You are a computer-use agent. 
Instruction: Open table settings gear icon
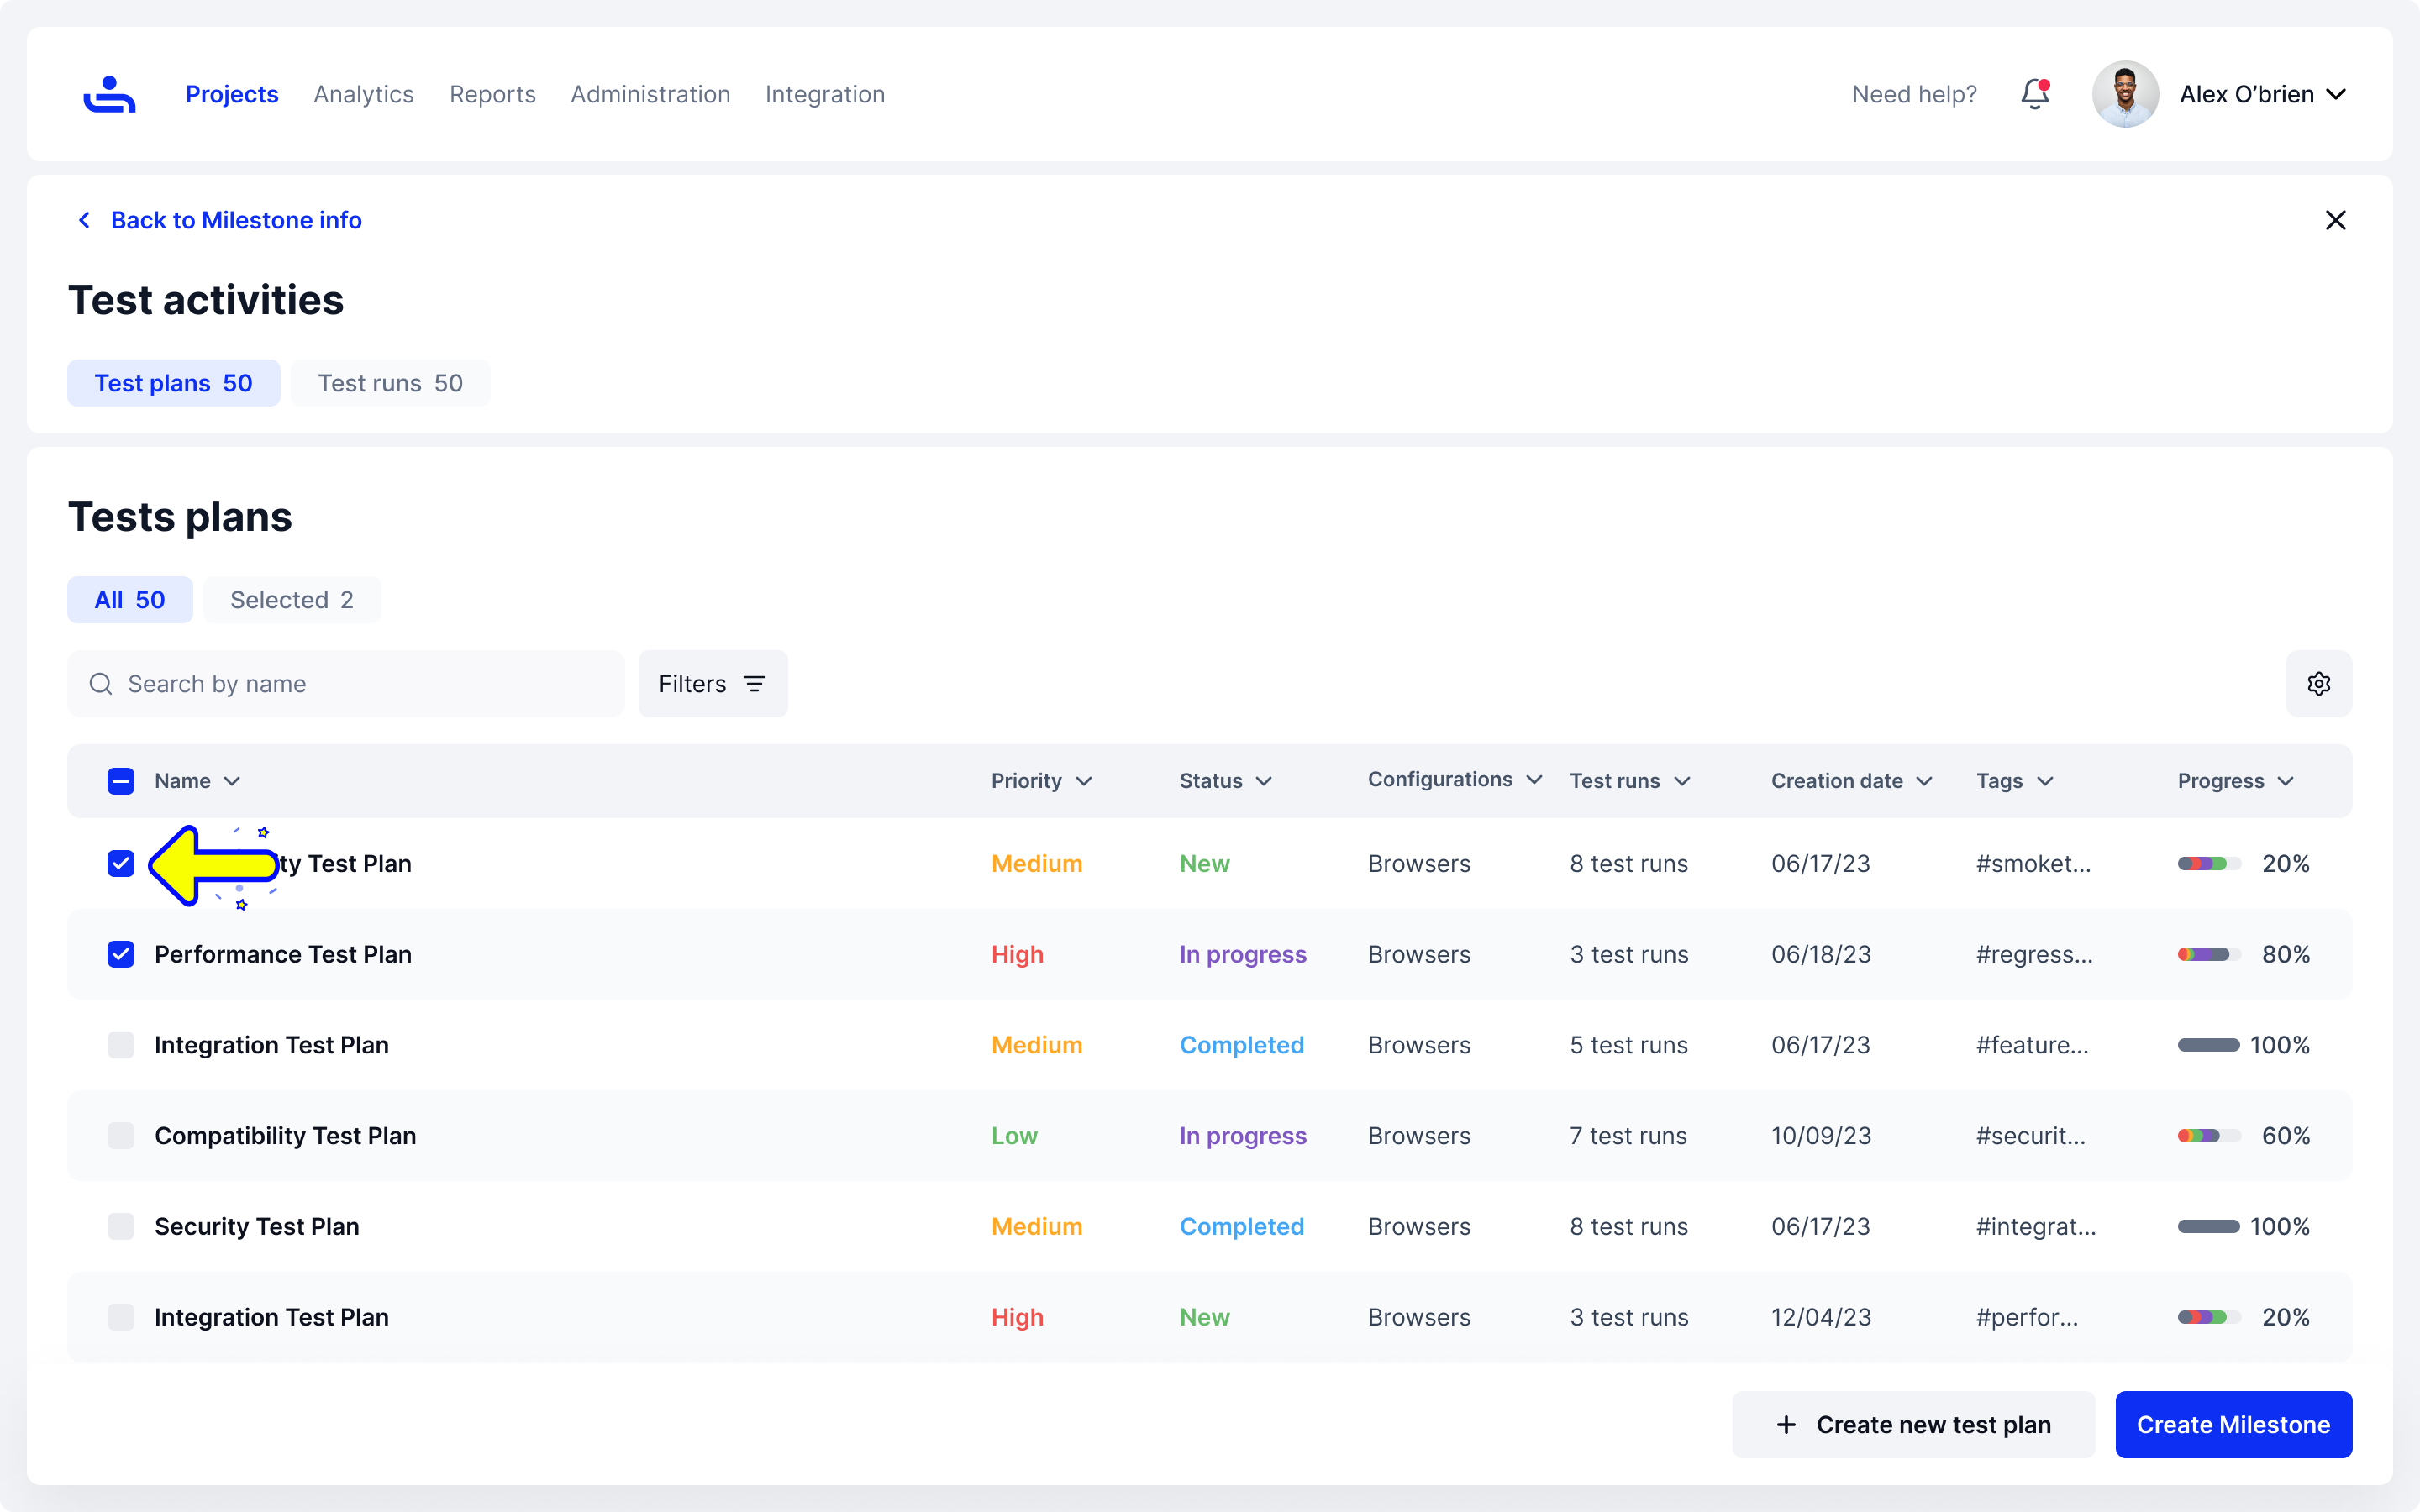pos(2318,684)
